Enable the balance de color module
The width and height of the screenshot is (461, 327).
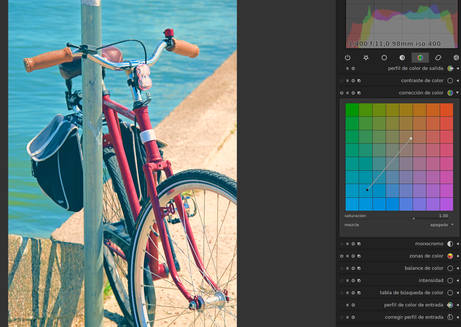pyautogui.click(x=342, y=268)
